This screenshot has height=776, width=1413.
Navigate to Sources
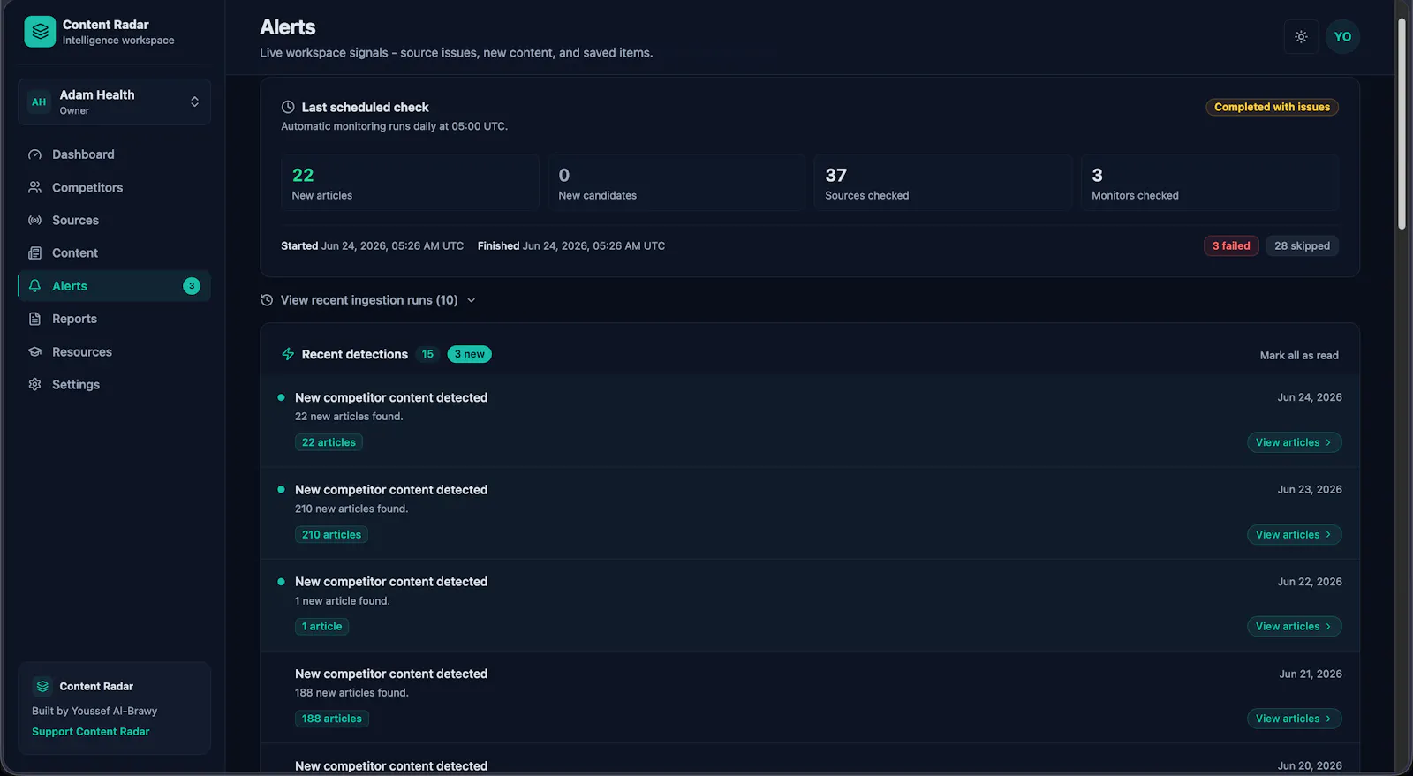pyautogui.click(x=114, y=220)
